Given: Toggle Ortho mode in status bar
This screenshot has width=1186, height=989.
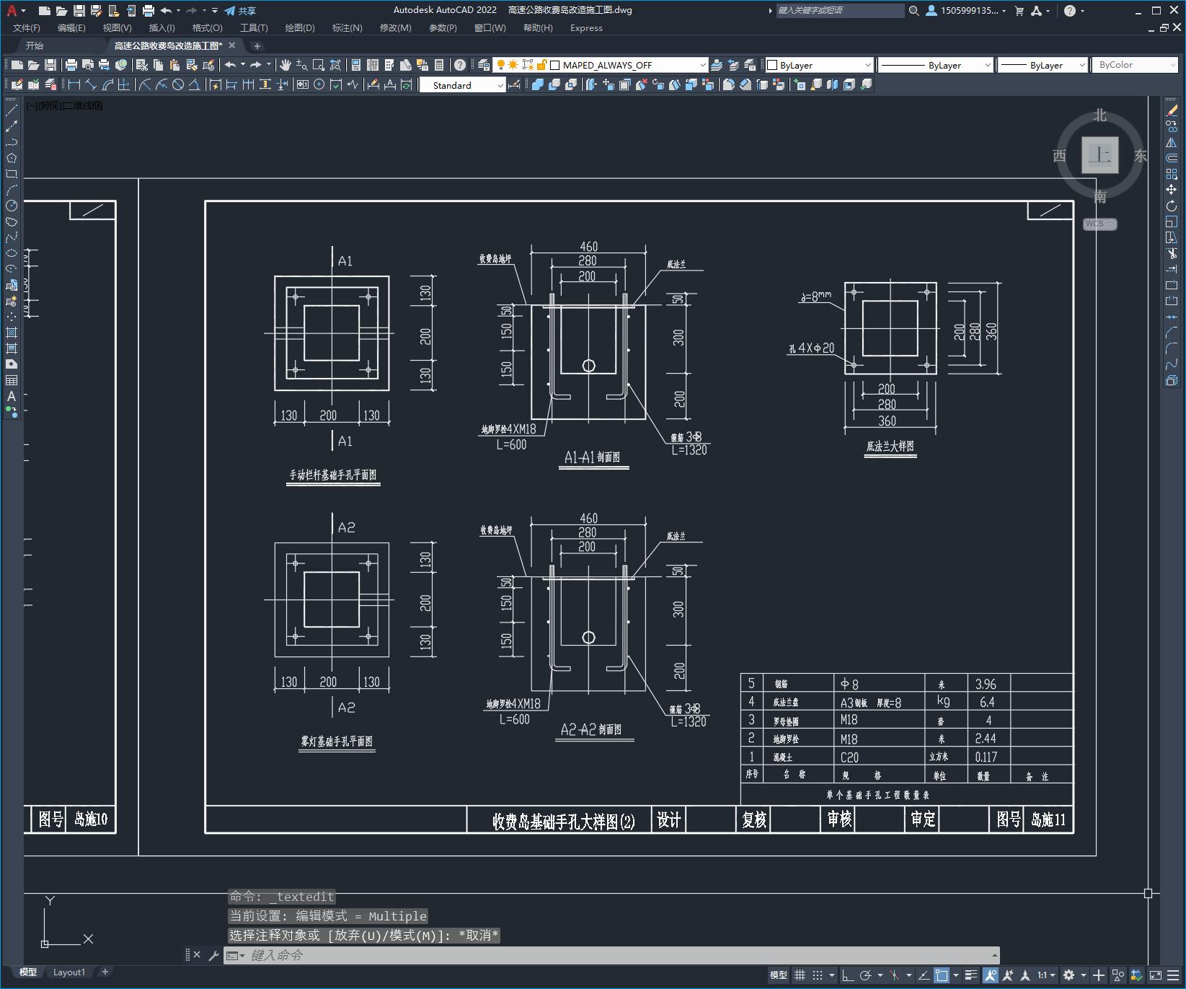Looking at the screenshot, I should click(848, 975).
